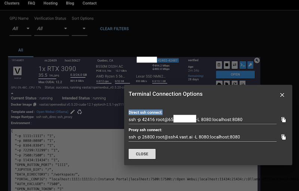This screenshot has height=191, width=299.
Task: Open the Open Webui (Ollama) template link
Action: 52,112
